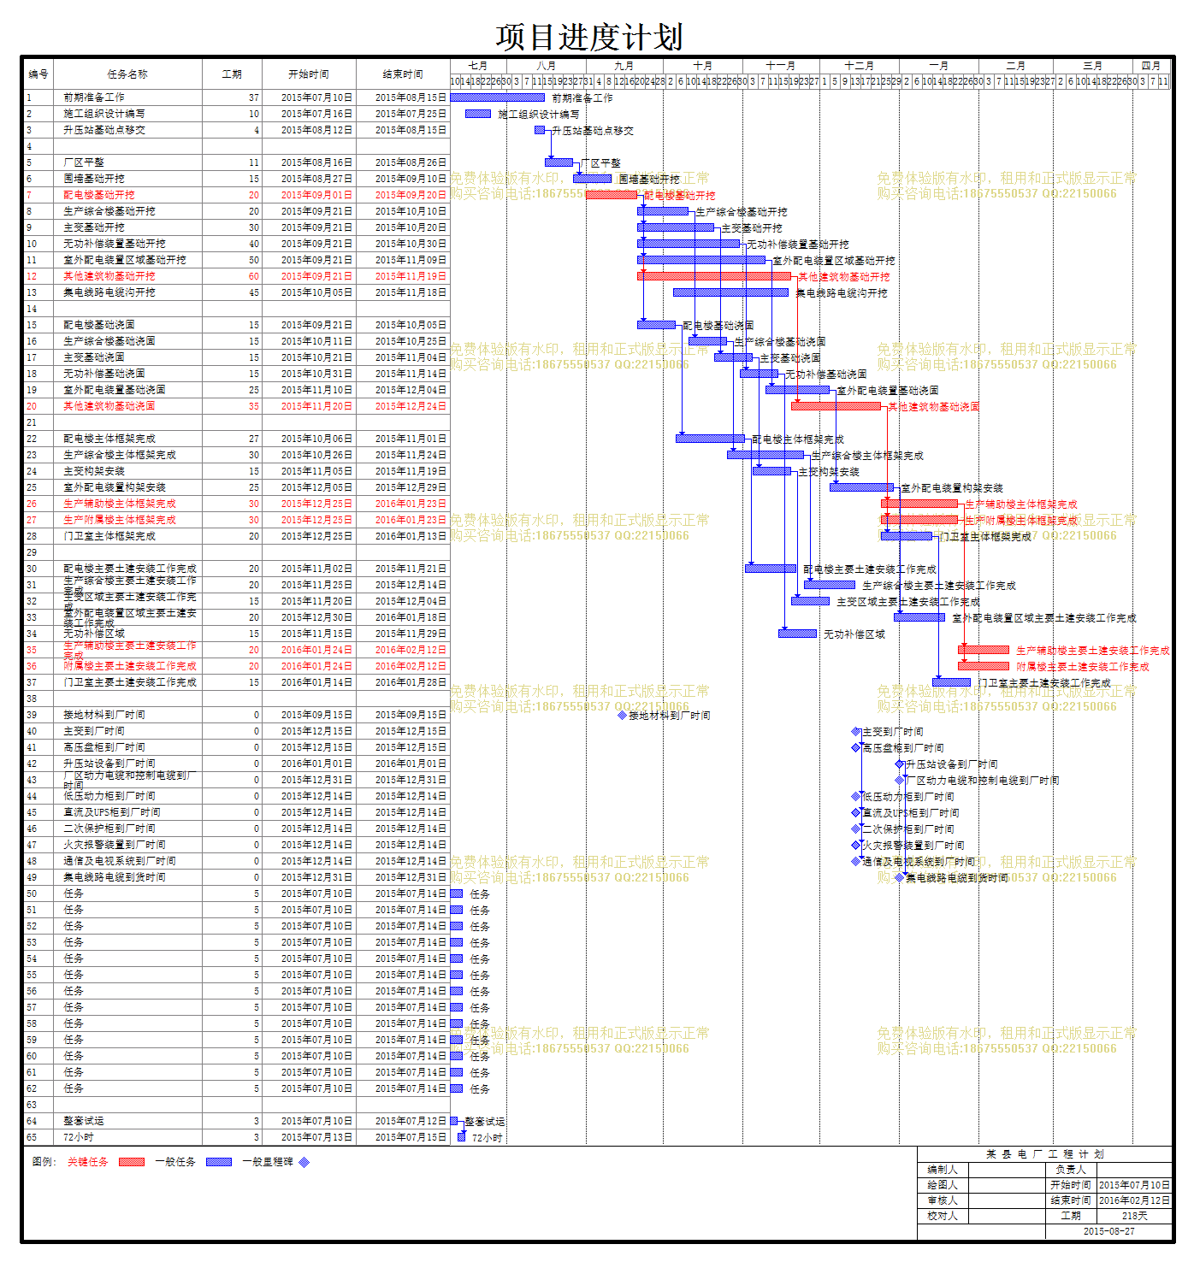Click start date 2015年09月15日 in row 39
This screenshot has width=1194, height=1262.
click(317, 715)
